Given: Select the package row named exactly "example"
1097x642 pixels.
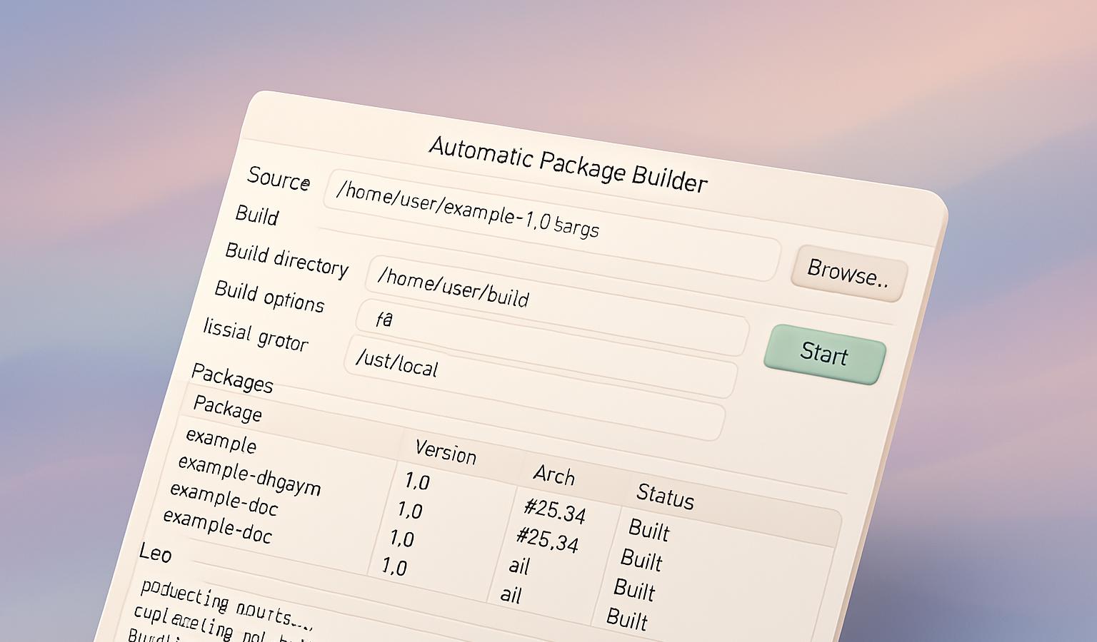Looking at the screenshot, I should click(221, 440).
